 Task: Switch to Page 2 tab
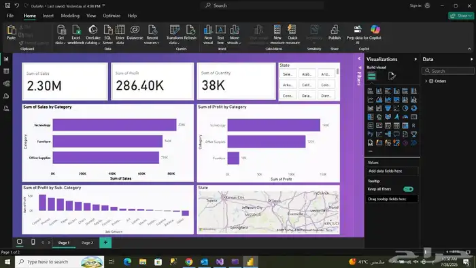pyautogui.click(x=88, y=243)
